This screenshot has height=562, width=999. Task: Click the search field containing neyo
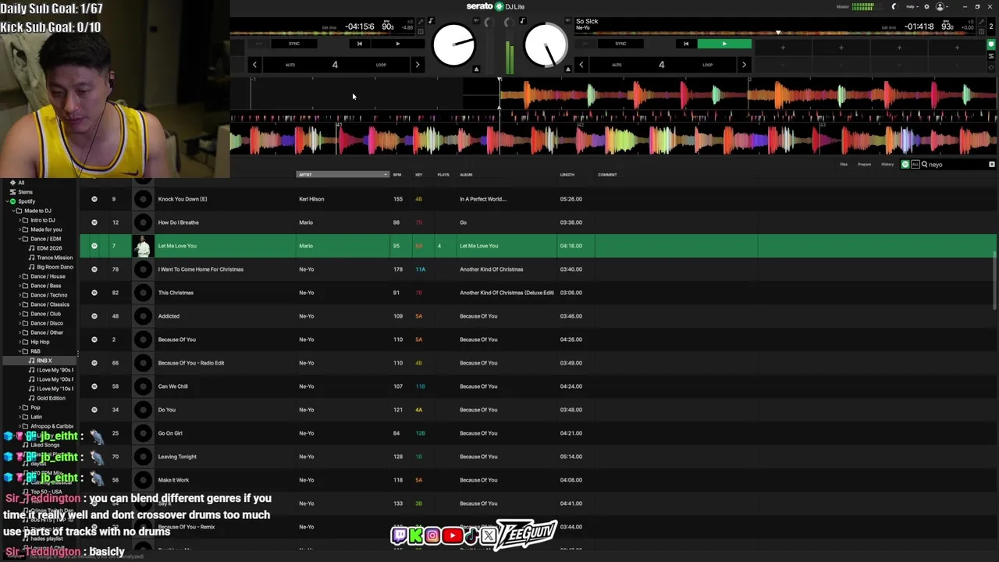click(956, 165)
